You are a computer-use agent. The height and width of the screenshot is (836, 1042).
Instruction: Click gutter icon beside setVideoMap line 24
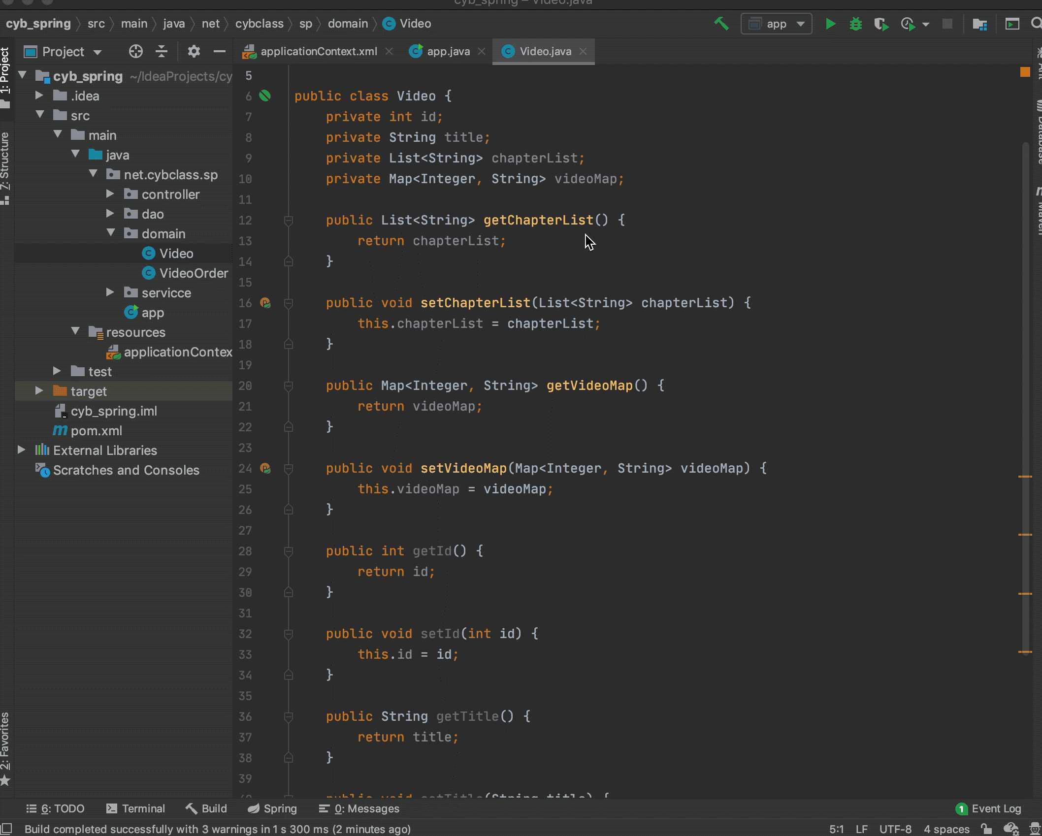(x=265, y=468)
